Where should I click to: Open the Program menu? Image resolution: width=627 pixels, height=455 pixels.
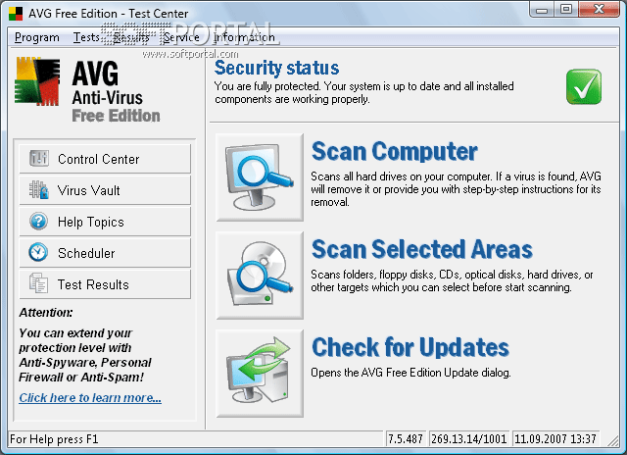tap(37, 37)
